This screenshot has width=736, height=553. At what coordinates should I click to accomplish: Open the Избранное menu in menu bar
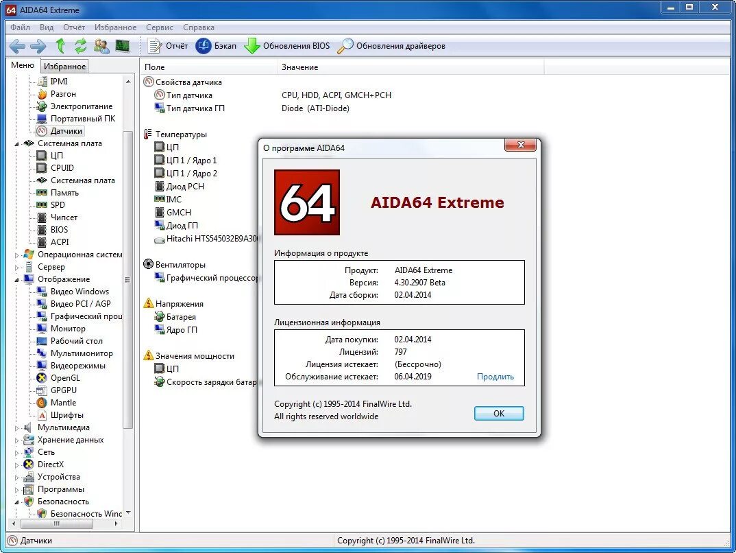pos(115,27)
